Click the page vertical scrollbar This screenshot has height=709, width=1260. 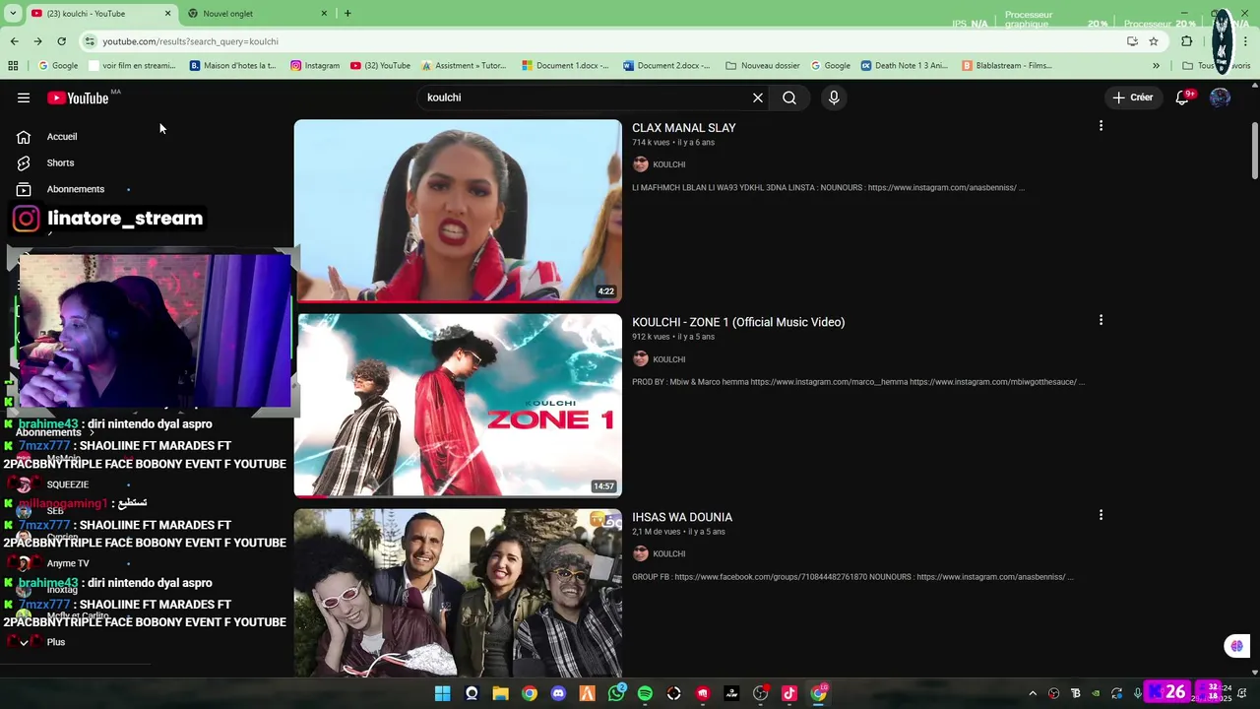pos(1254,150)
